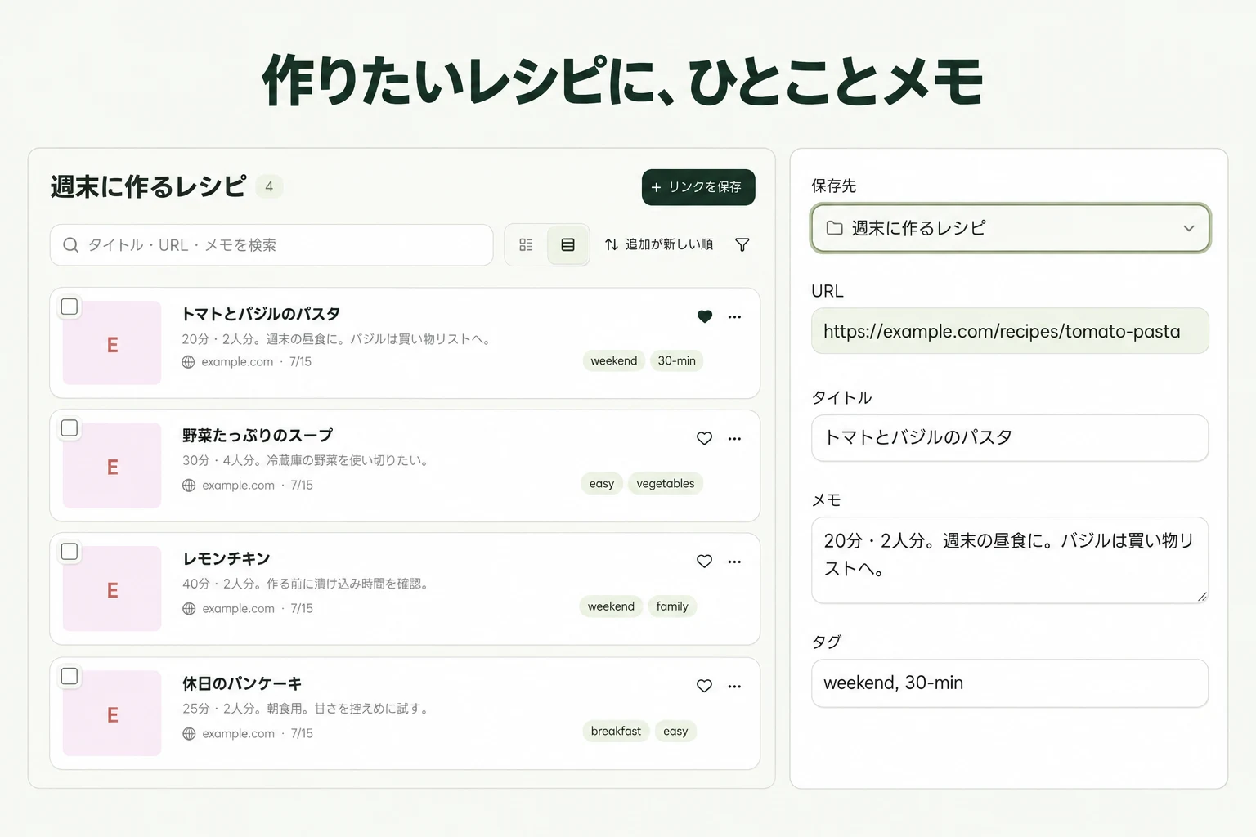Switch to card list view icon
This screenshot has height=837, width=1256.
pyautogui.click(x=568, y=245)
